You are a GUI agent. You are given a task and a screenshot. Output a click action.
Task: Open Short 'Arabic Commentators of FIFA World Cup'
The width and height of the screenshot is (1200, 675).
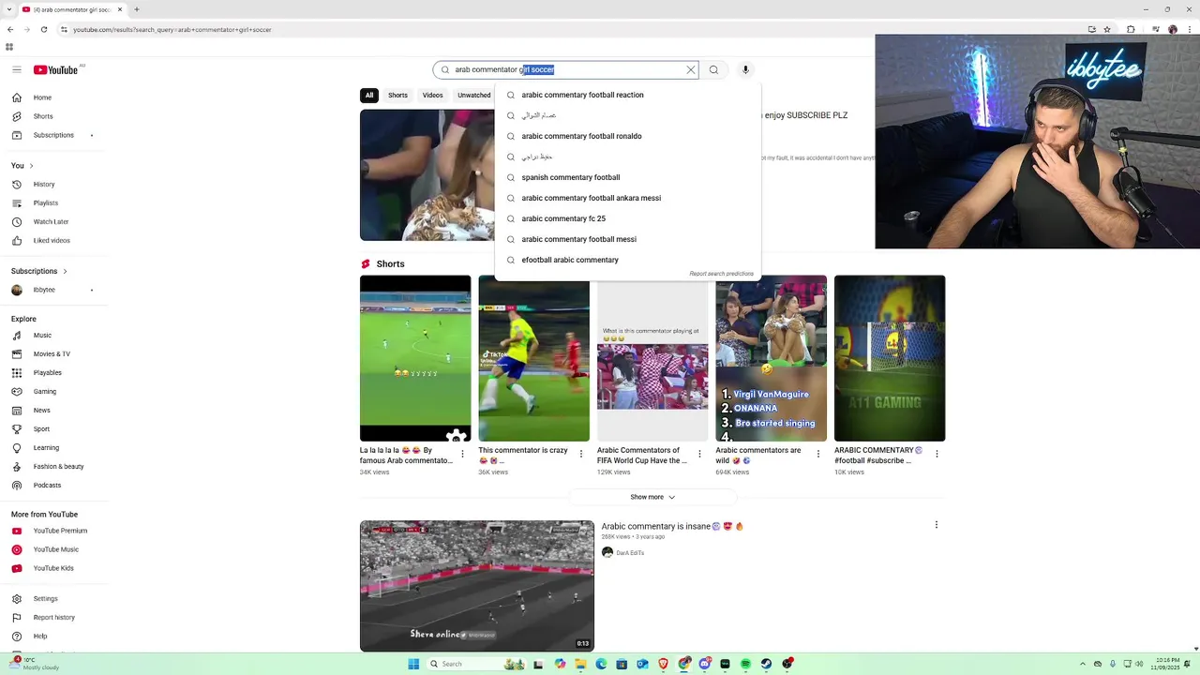(652, 358)
